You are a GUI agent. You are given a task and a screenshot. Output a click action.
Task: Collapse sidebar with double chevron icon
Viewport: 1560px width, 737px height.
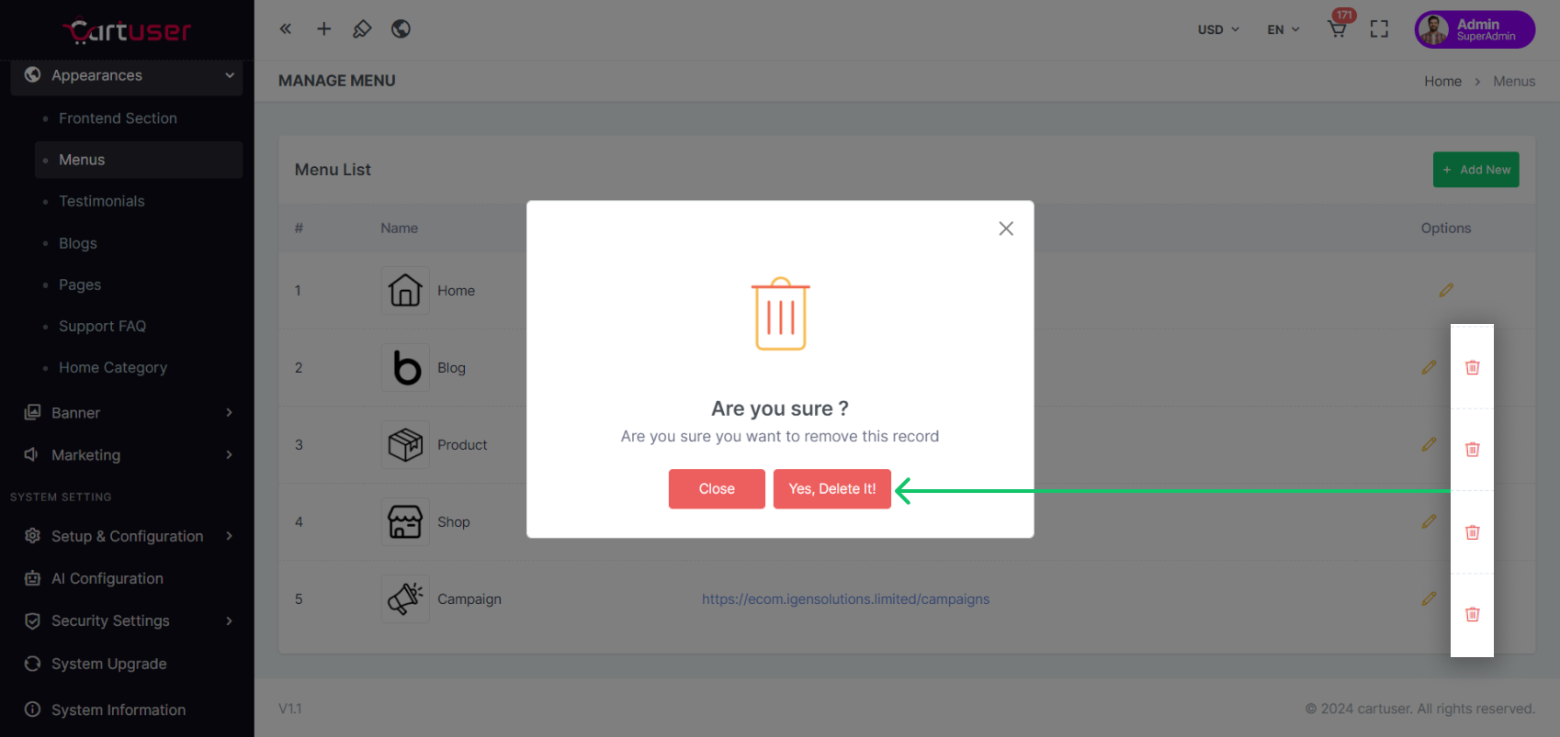click(x=286, y=29)
